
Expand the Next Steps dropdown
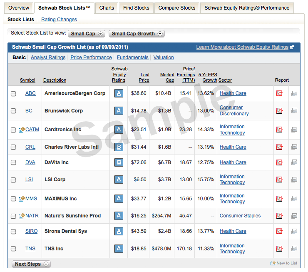[31, 264]
